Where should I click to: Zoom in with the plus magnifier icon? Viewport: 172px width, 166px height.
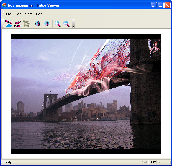coord(58,24)
